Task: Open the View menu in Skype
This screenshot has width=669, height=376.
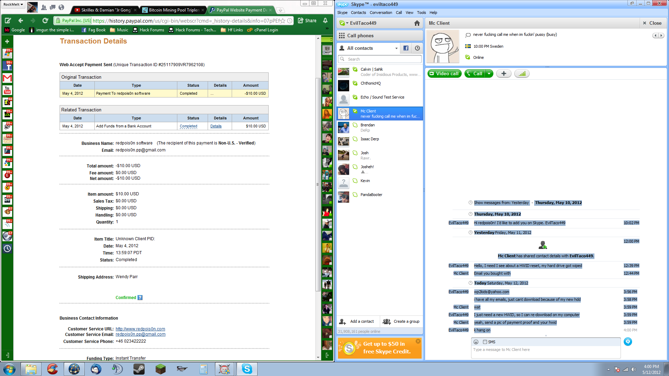Action: (x=409, y=13)
